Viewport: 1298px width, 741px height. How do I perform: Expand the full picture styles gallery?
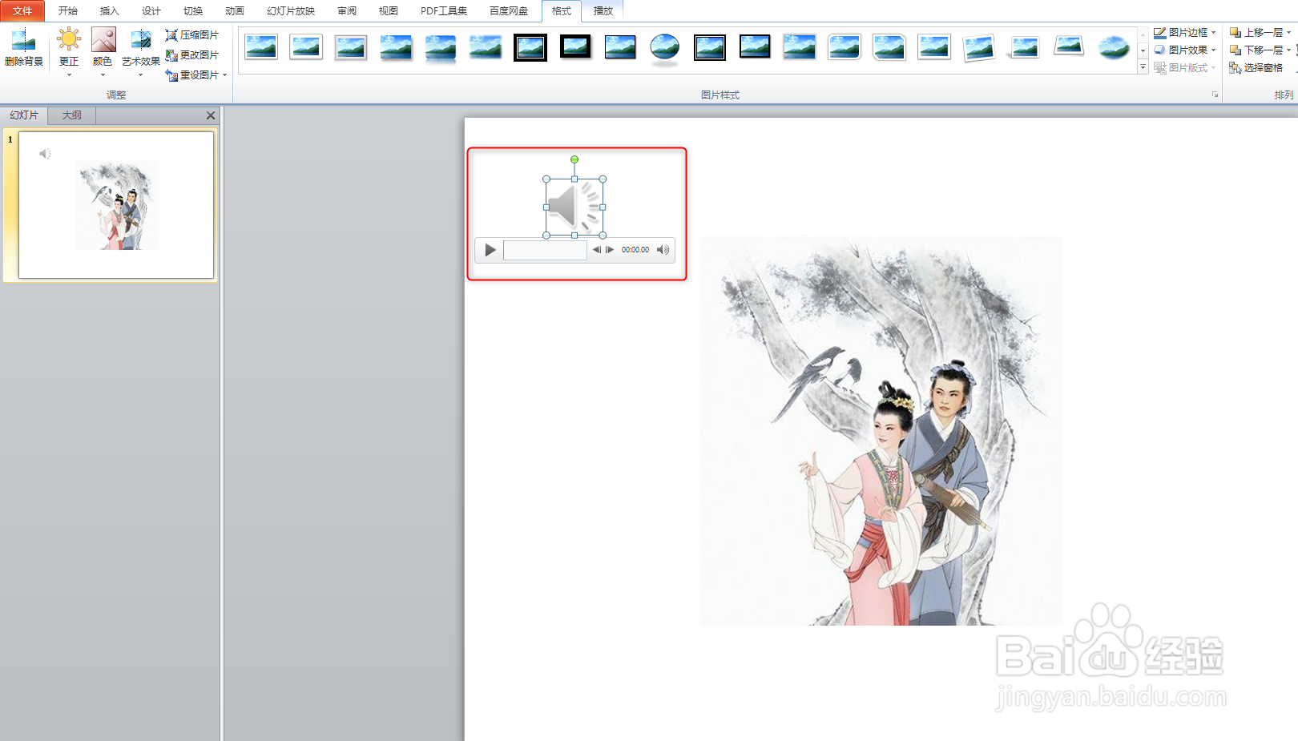tap(1143, 67)
